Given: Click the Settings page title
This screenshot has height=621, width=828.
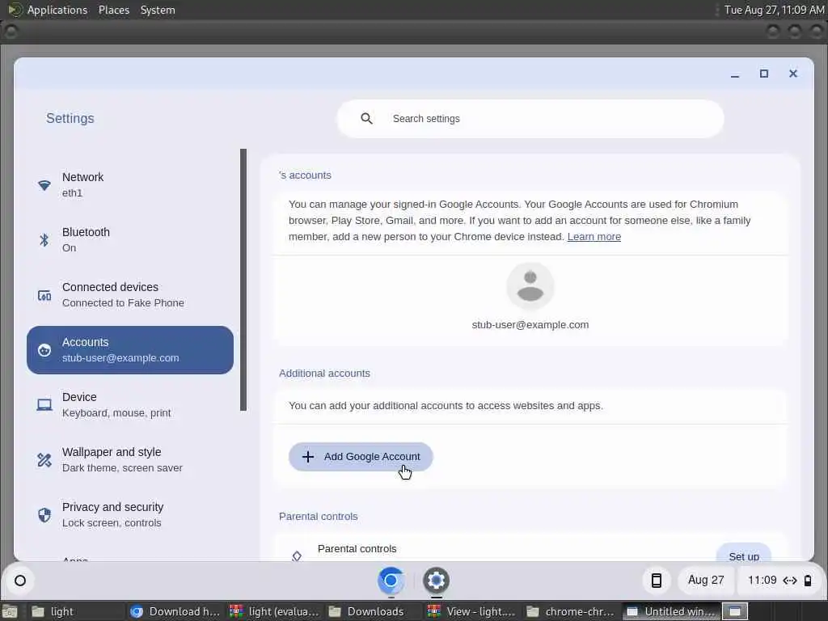Looking at the screenshot, I should (70, 118).
